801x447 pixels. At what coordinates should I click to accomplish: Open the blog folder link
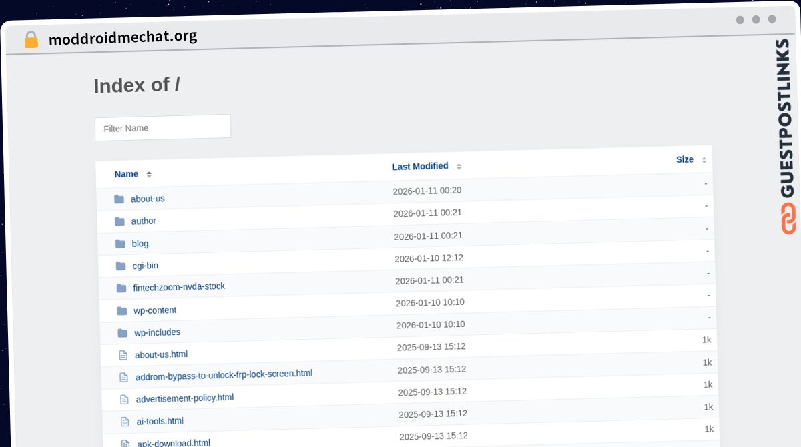click(x=140, y=244)
